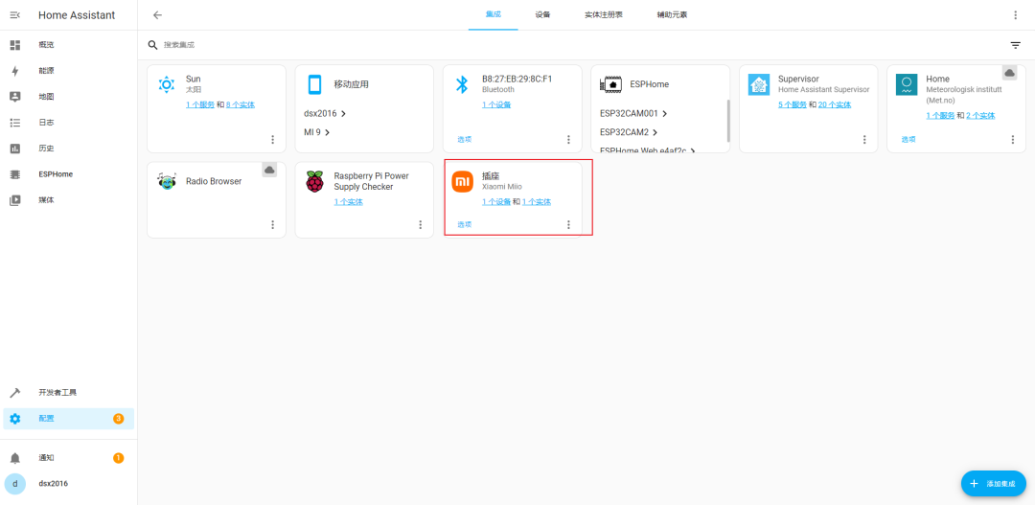The image size is (1035, 505).
Task: Click 添加集成 add integration button
Action: point(994,483)
